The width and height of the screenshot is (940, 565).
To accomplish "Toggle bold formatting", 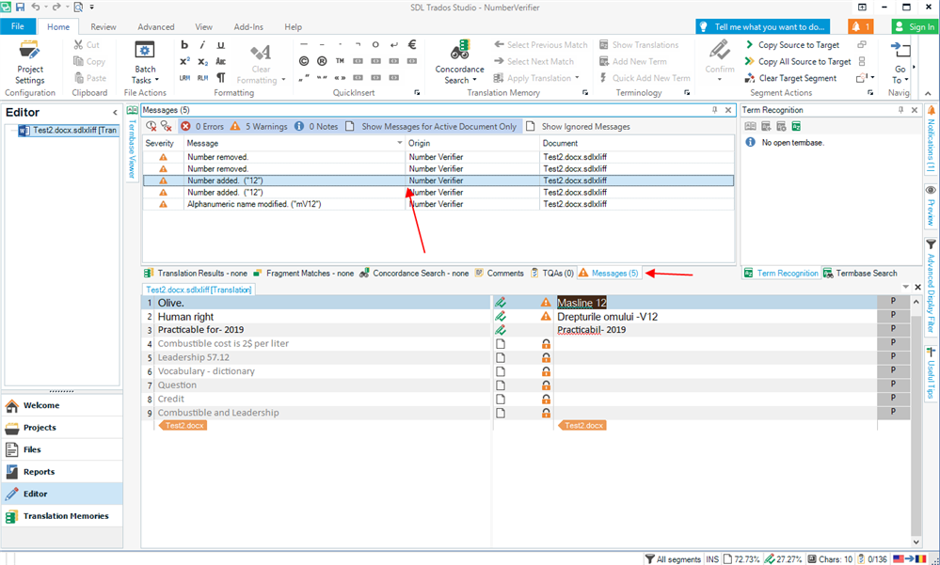I will [184, 44].
